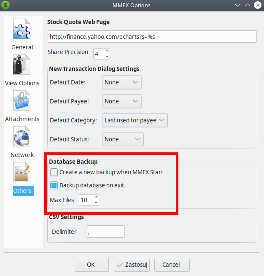264x276 pixels.
Task: Click the MMEX dollar app icon
Action: pos(5,5)
